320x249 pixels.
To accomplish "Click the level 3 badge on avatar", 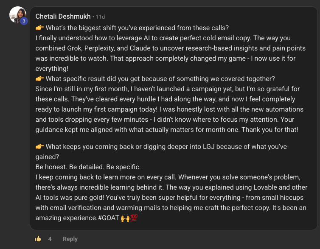I will pyautogui.click(x=24, y=21).
